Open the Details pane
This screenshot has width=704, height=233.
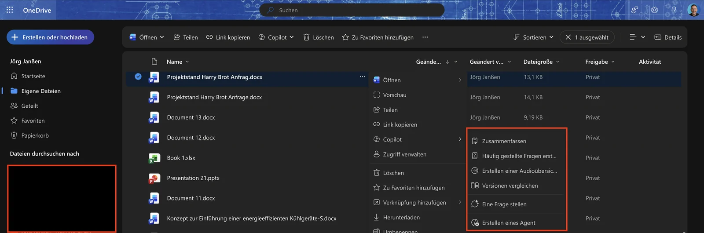pyautogui.click(x=668, y=37)
